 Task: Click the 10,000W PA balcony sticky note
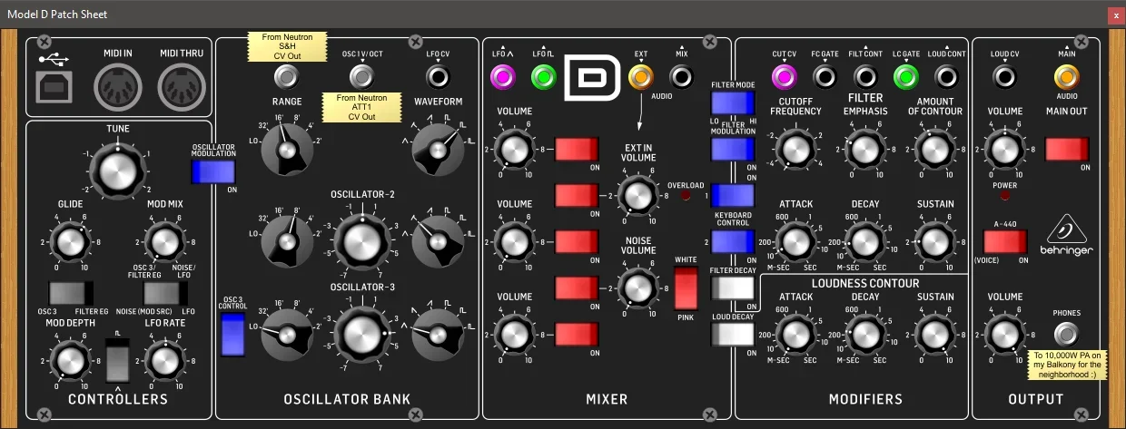tap(1069, 365)
